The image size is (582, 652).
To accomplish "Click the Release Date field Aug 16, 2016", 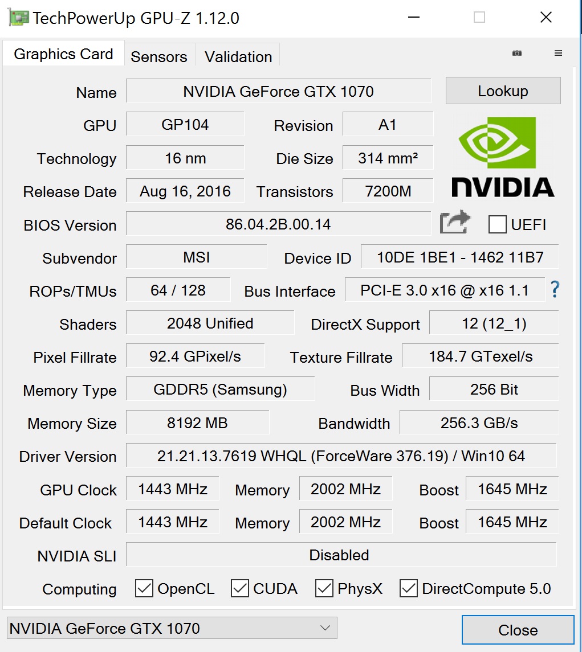I will [x=185, y=191].
